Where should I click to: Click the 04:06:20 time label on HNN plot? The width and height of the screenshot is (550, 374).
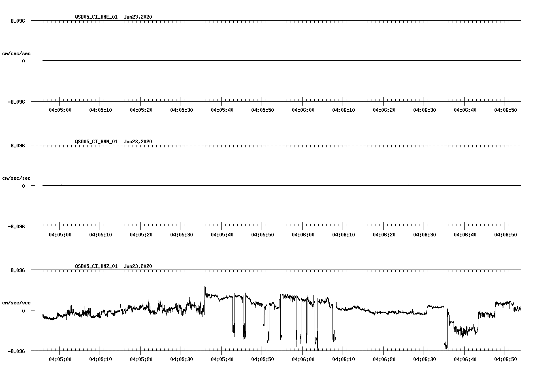click(x=384, y=235)
